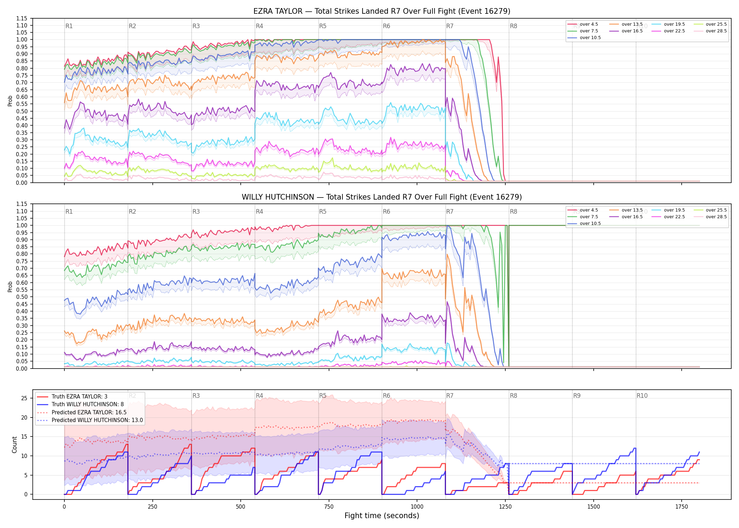Image resolution: width=739 pixels, height=528 pixels.
Task: Click 'Truth EZRA TAYLOR: 3' legend entry
Action: tap(72, 397)
